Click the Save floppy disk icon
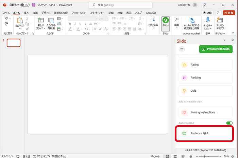This screenshot has width=238, height=158. 34,5
